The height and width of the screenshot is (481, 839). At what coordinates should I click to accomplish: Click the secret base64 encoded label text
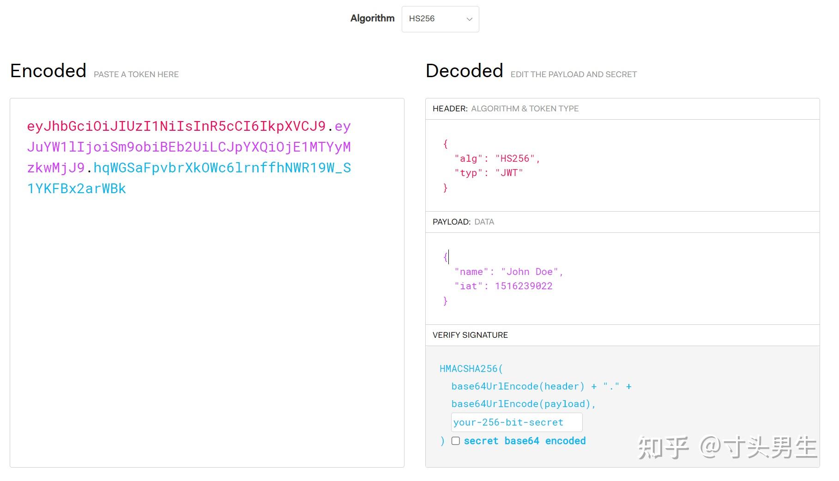[x=525, y=441]
